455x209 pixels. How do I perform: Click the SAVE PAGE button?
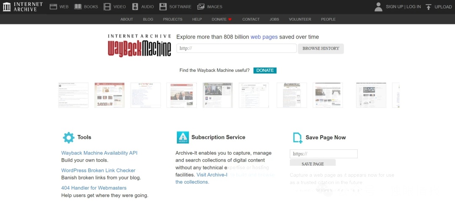[313, 162]
